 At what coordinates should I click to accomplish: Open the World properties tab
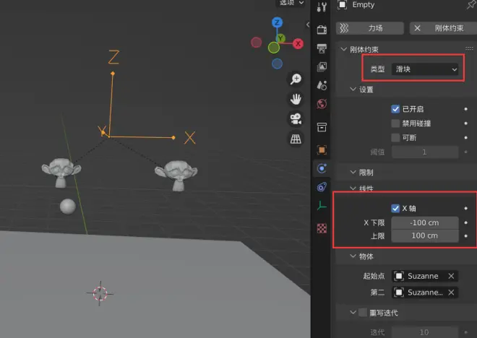[322, 104]
